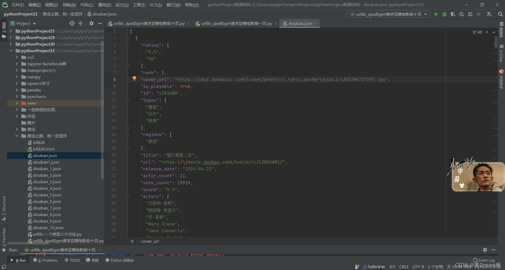505x270 pixels.
Task: Click the CRLF line separator status entry
Action: point(404,267)
